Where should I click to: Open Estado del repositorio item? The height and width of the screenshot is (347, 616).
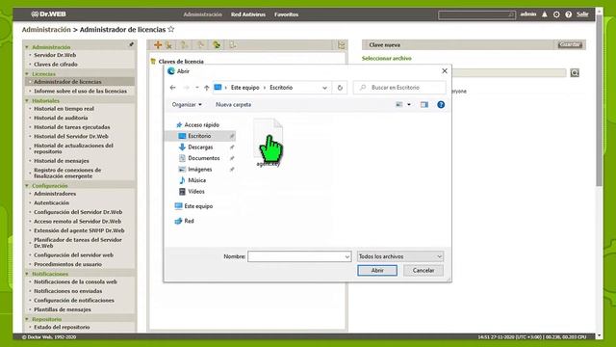click(62, 327)
